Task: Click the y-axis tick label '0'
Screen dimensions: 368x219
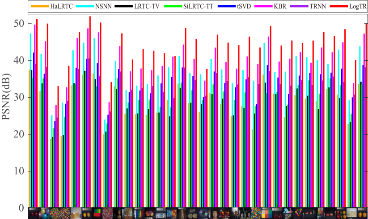Action: [x=21, y=208]
